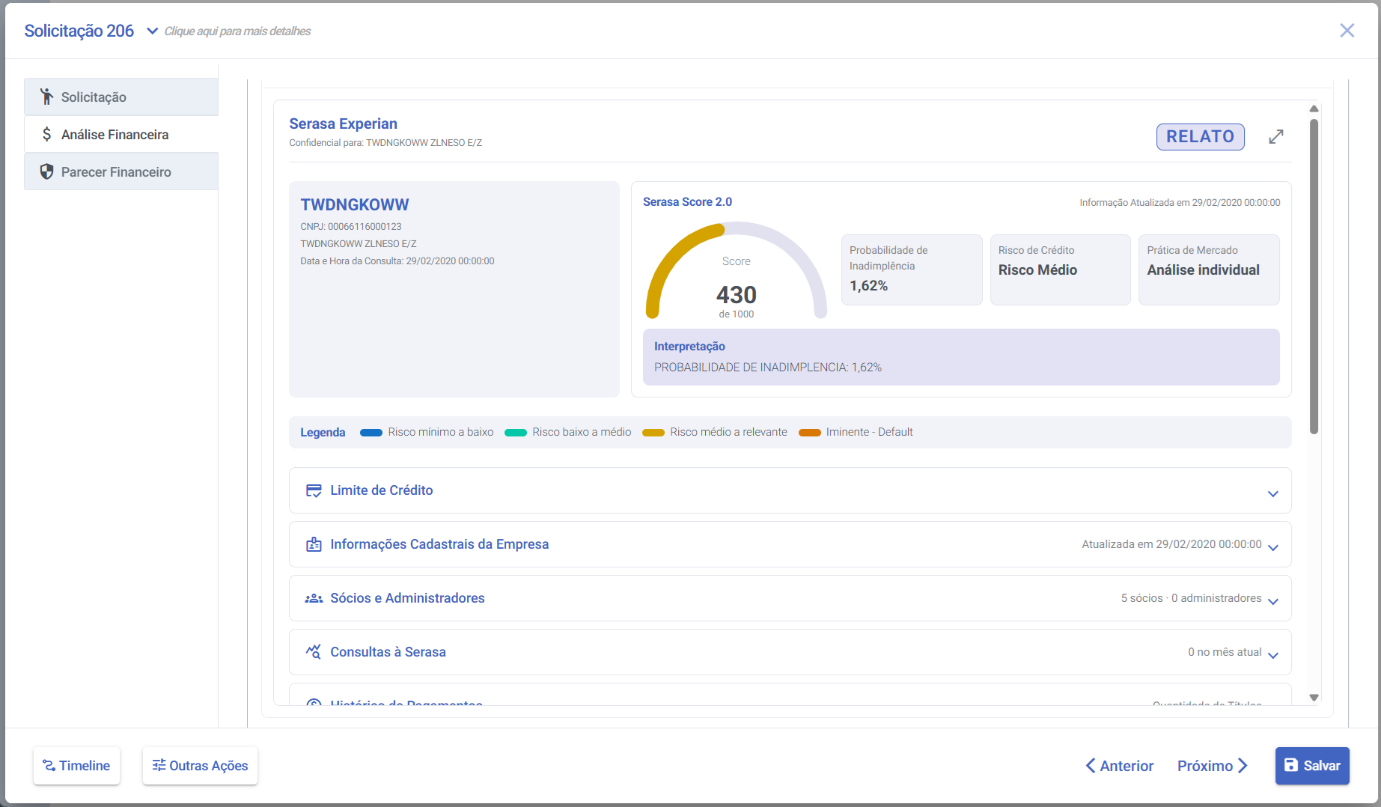Click the shield icon of Parecer Financeiro
This screenshot has height=807, width=1381.
coord(46,171)
